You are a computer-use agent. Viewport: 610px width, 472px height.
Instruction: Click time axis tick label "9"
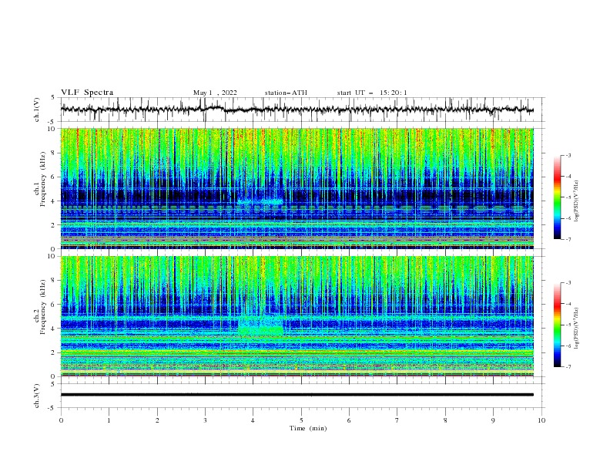coord(493,420)
